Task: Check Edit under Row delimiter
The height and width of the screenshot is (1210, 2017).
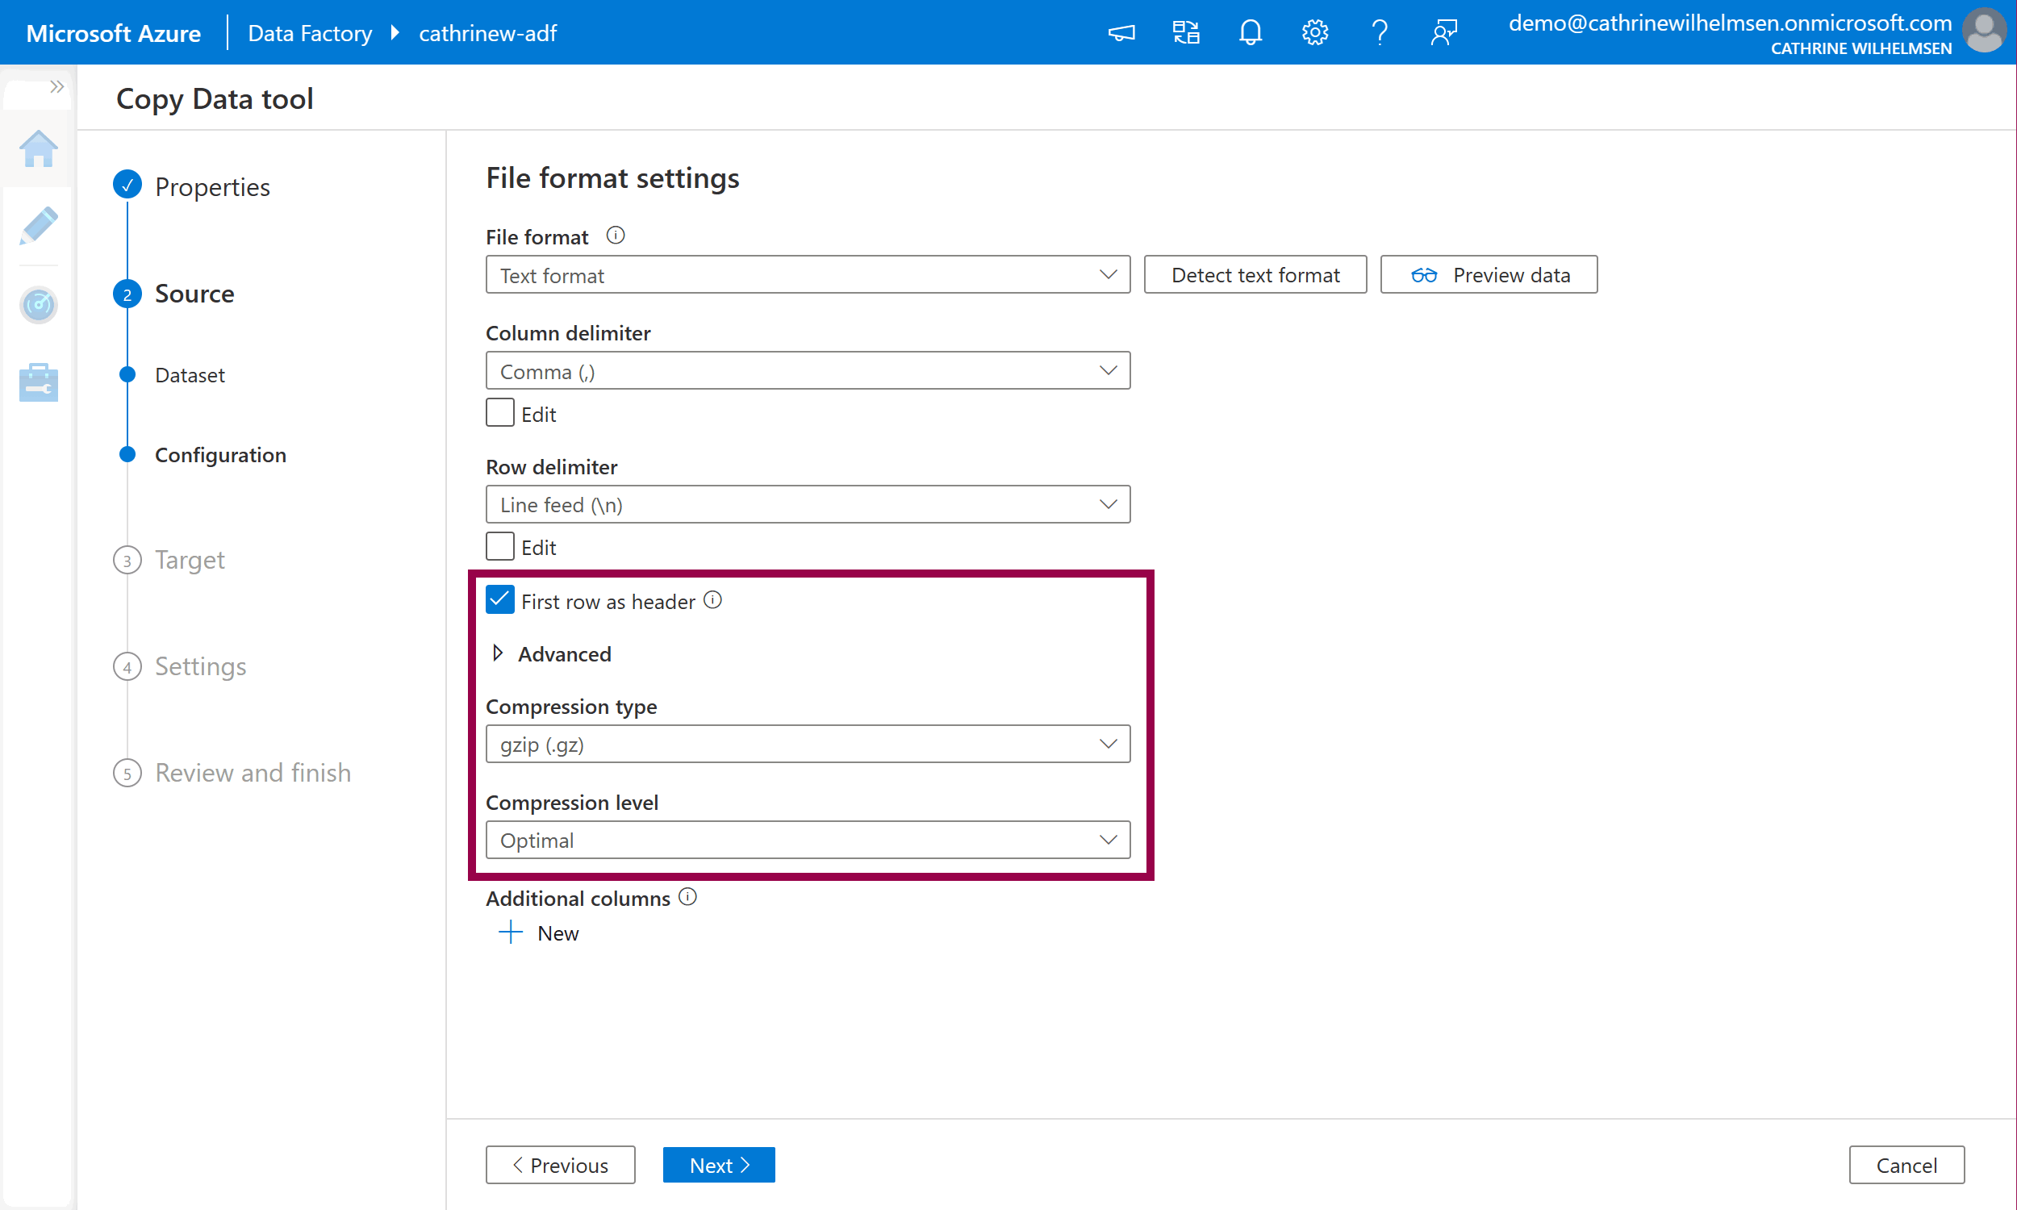Action: coord(499,546)
